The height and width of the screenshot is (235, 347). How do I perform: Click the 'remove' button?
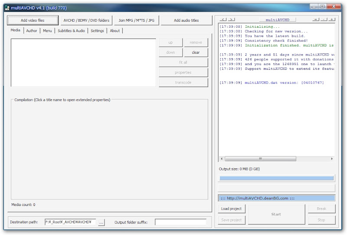196,42
